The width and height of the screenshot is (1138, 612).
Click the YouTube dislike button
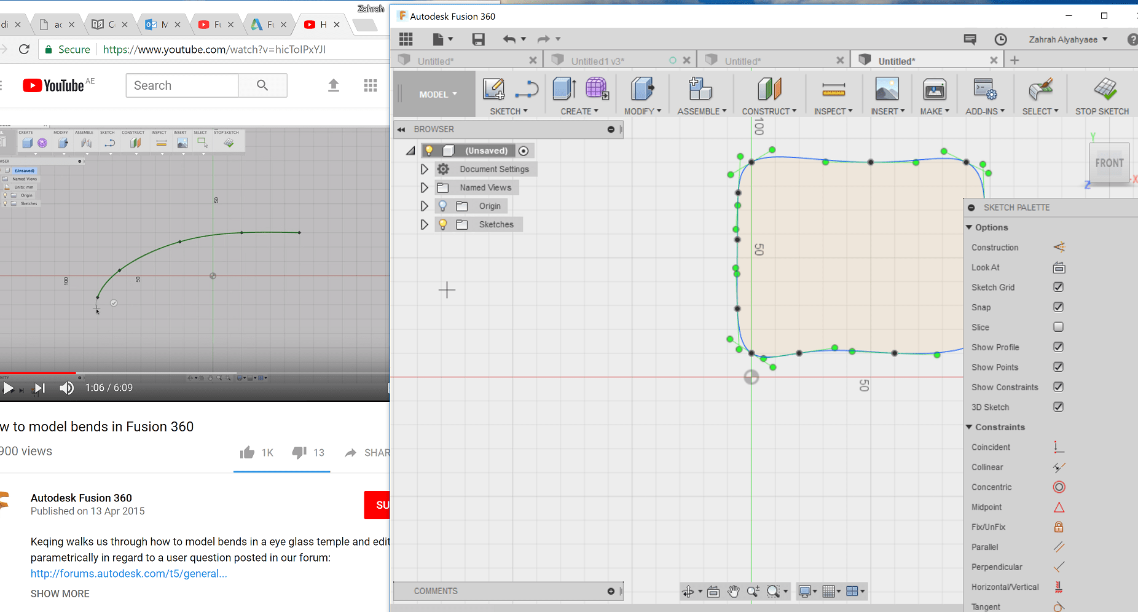coord(299,453)
